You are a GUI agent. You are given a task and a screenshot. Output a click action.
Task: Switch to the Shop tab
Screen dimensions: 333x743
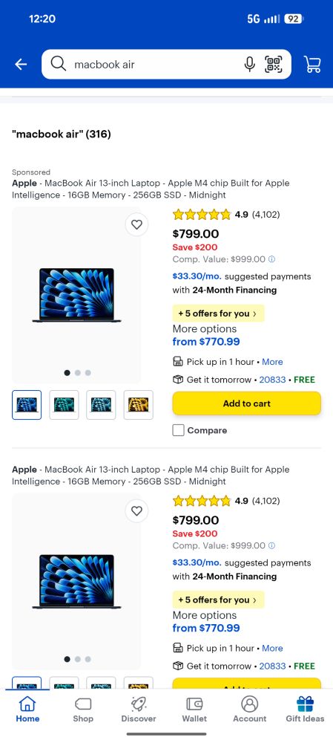83,709
